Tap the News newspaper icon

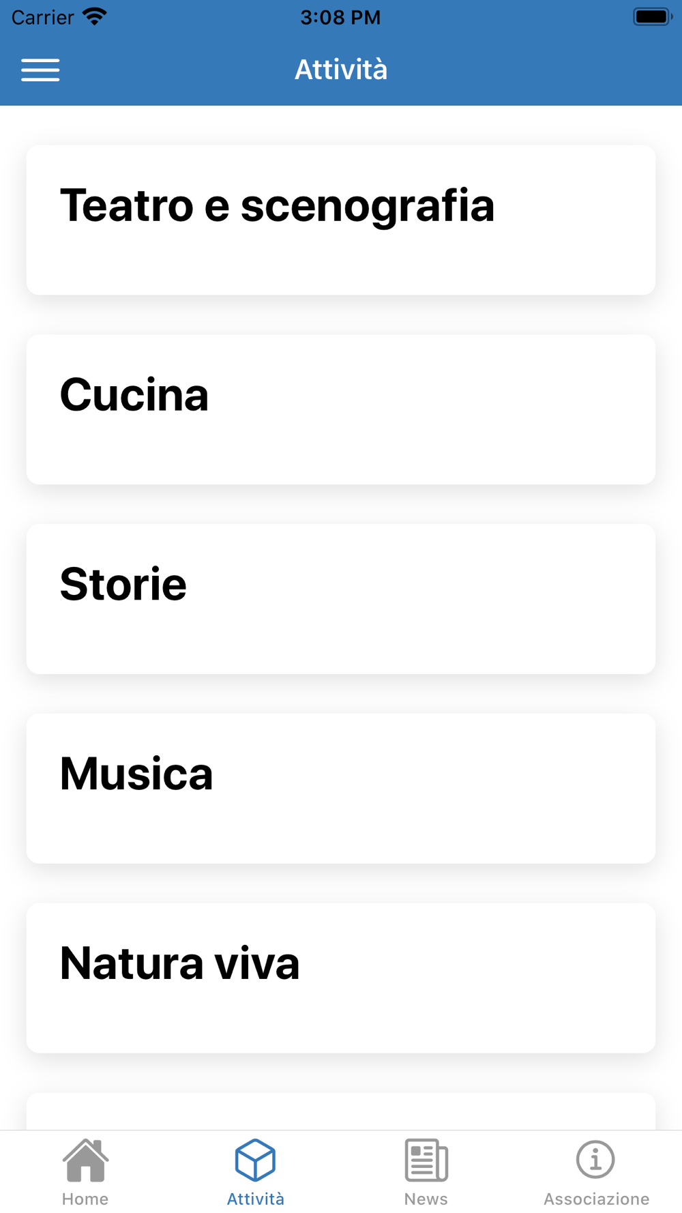(426, 1159)
